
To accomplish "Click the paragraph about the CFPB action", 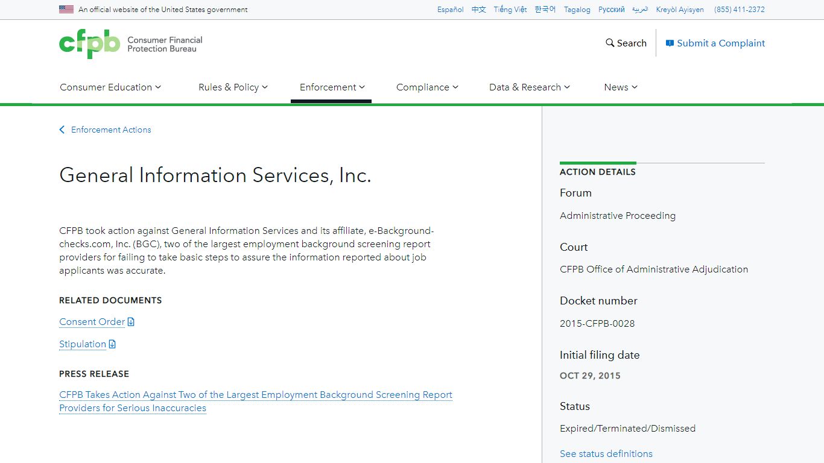I will click(x=246, y=251).
